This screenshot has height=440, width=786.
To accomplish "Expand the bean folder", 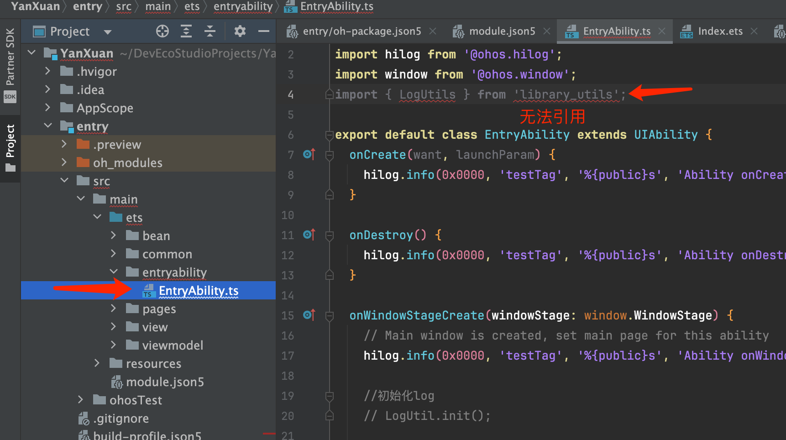I will point(114,236).
